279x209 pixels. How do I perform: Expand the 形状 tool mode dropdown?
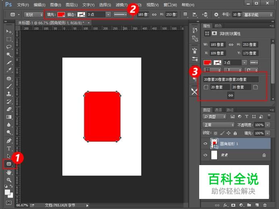[x=34, y=14]
